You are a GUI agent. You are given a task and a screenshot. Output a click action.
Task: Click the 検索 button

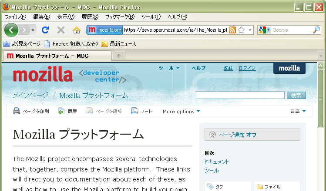[x=296, y=95]
